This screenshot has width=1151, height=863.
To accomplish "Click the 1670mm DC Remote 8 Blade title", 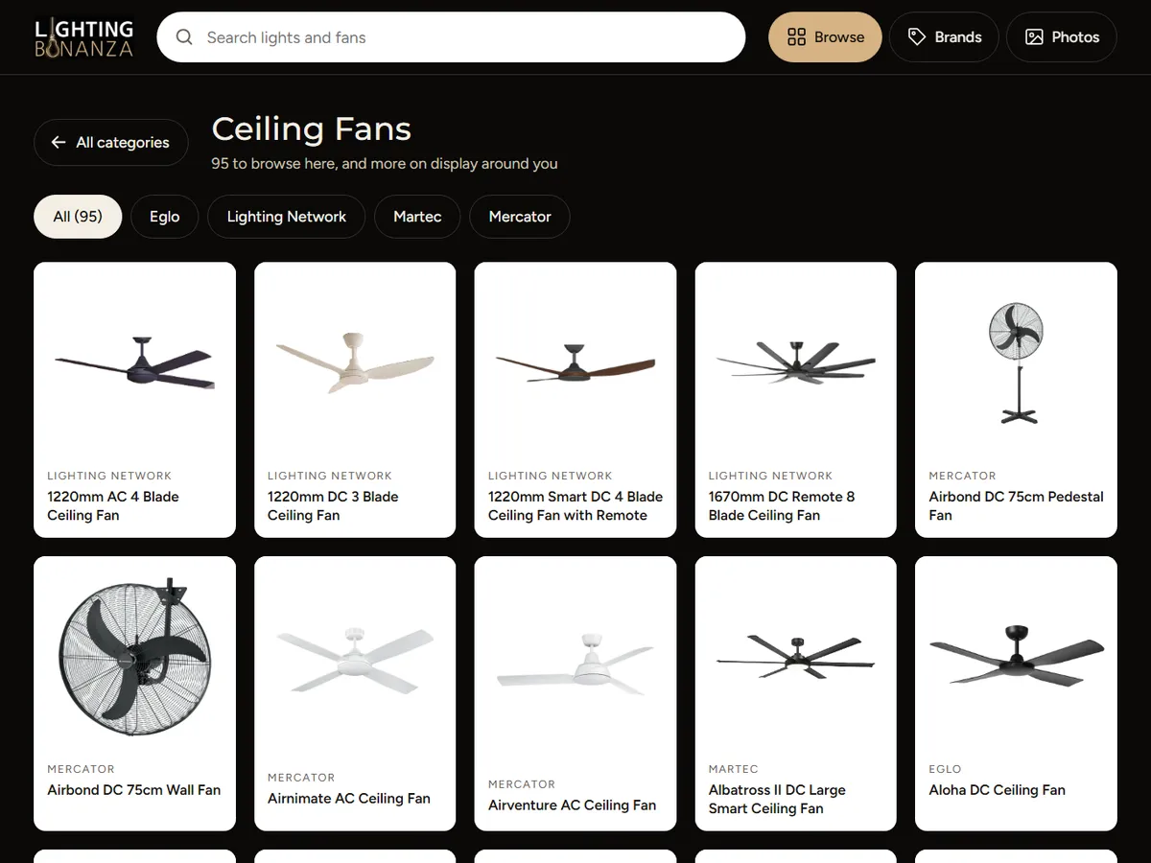I will point(782,506).
